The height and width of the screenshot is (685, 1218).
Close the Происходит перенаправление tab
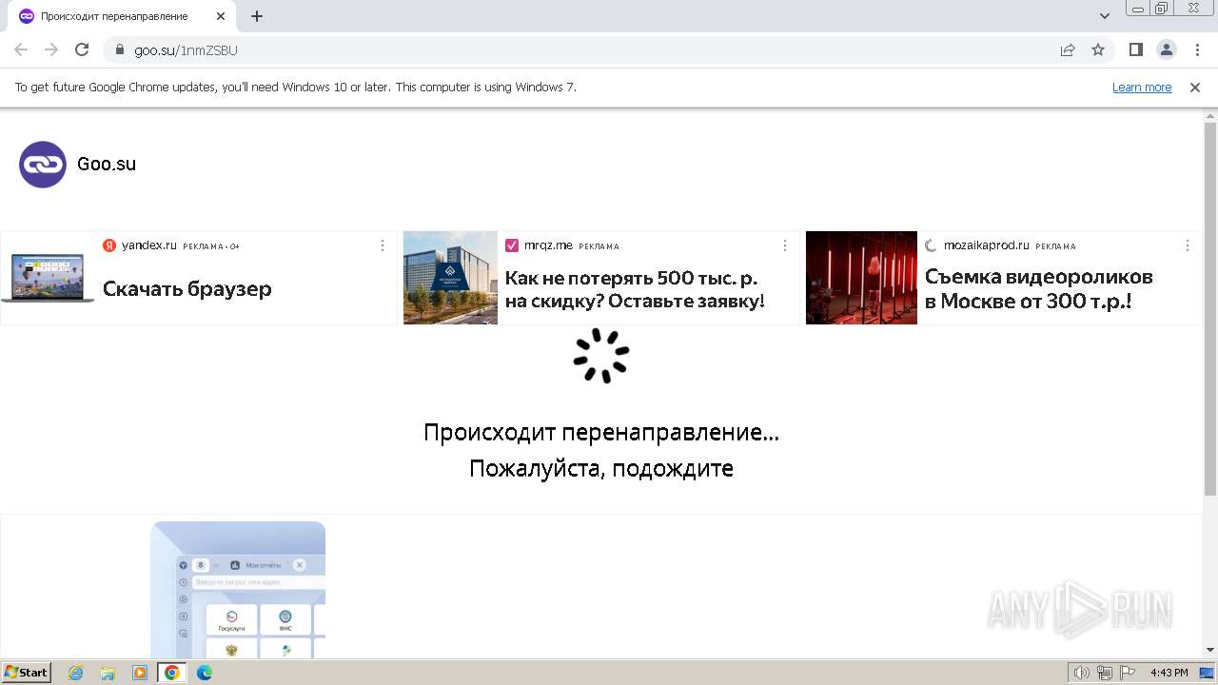(220, 16)
